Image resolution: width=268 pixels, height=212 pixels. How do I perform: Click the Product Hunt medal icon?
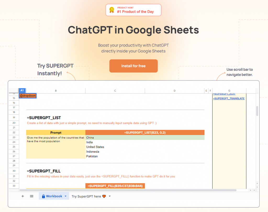click(111, 10)
